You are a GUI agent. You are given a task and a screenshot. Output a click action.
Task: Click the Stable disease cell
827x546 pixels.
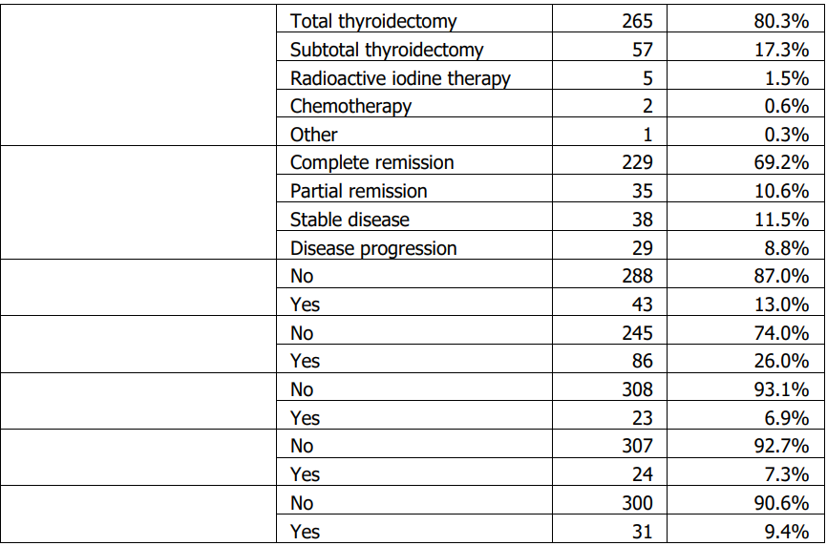350,220
